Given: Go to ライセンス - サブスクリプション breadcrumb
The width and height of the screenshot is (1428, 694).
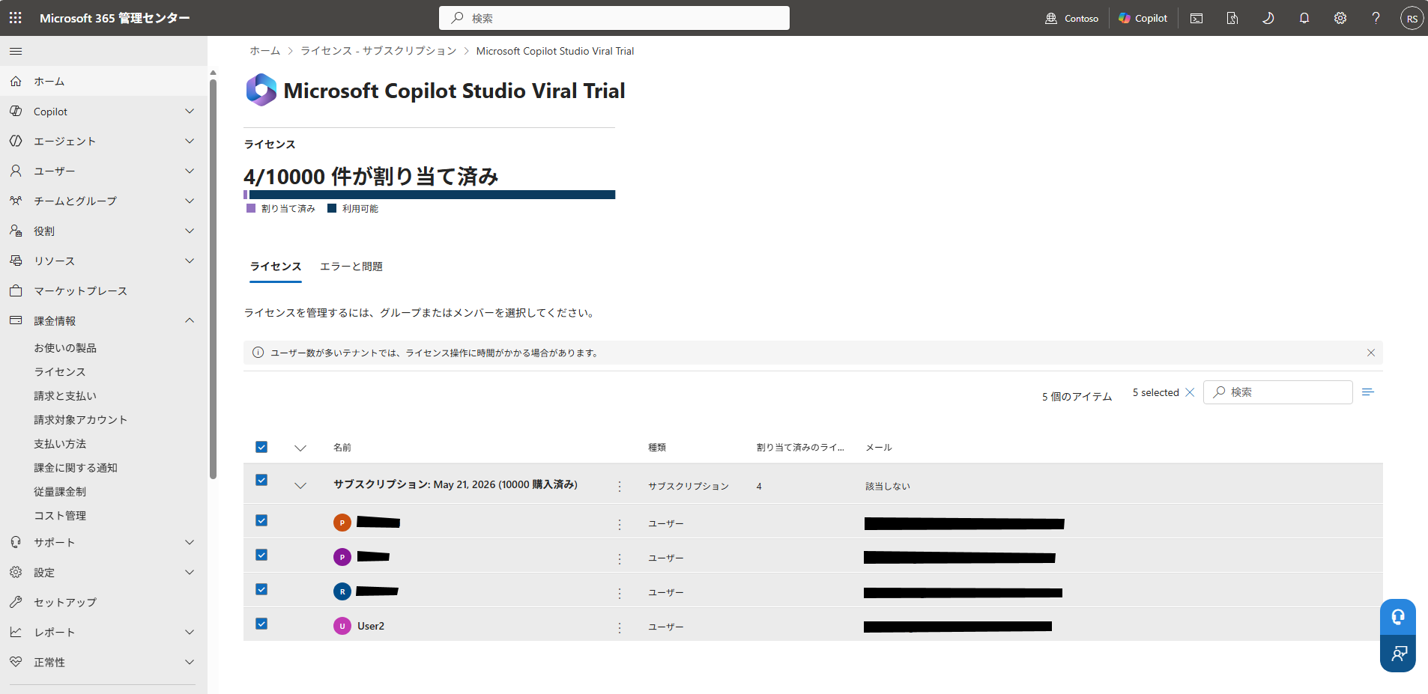Looking at the screenshot, I should pyautogui.click(x=378, y=51).
